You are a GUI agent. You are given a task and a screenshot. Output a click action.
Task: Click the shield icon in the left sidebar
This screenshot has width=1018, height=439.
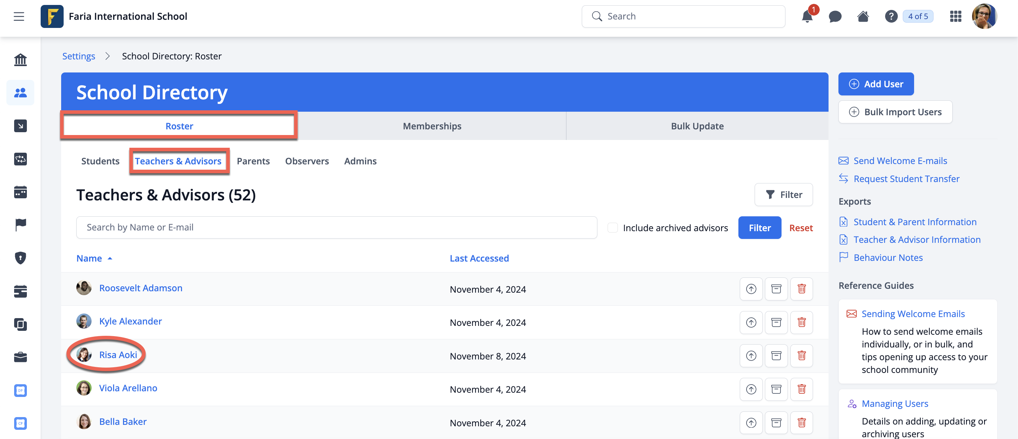tap(20, 258)
